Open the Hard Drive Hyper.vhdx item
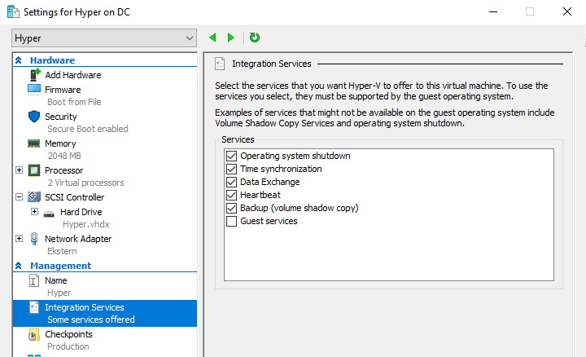 [x=80, y=212]
